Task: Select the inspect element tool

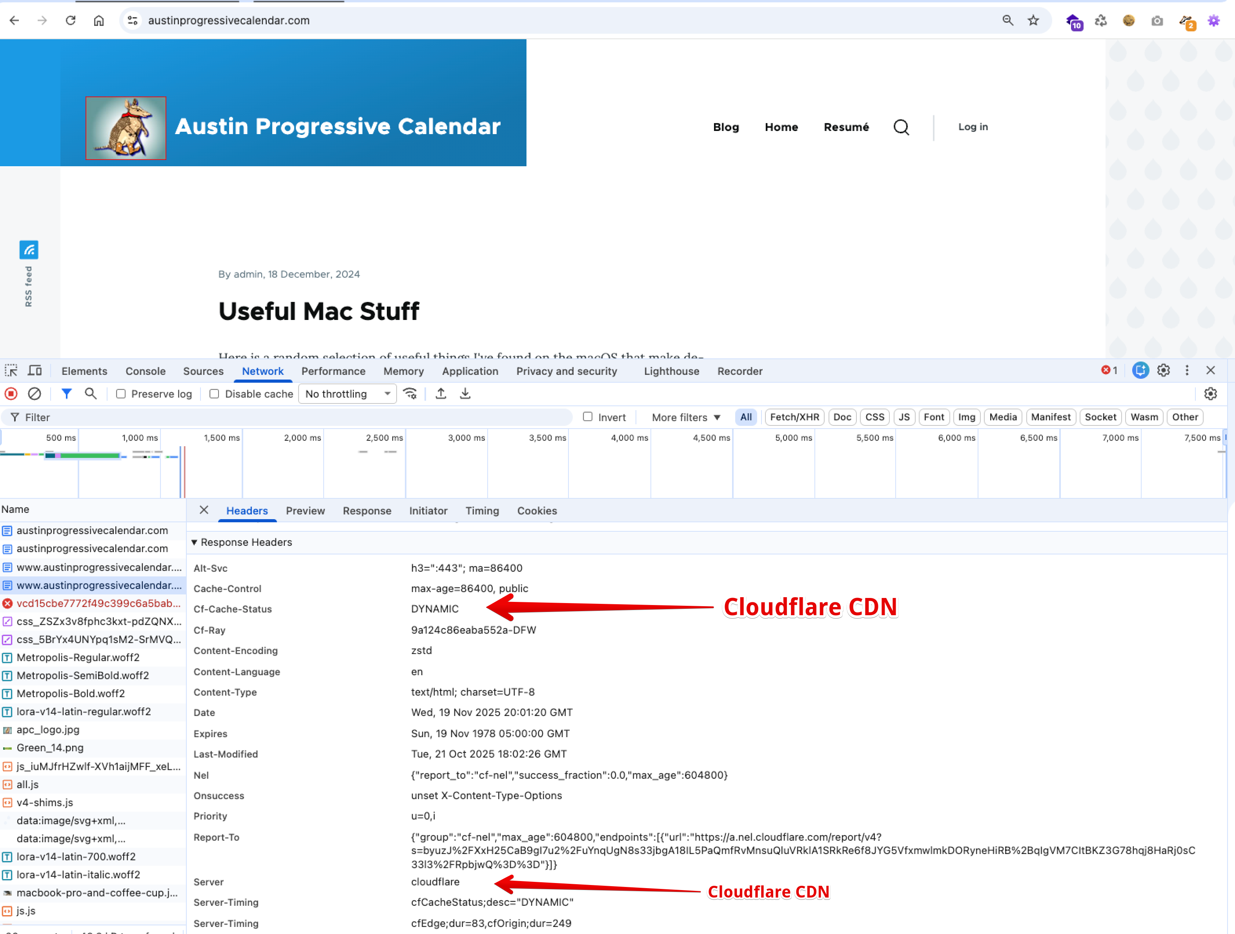Action: point(11,370)
